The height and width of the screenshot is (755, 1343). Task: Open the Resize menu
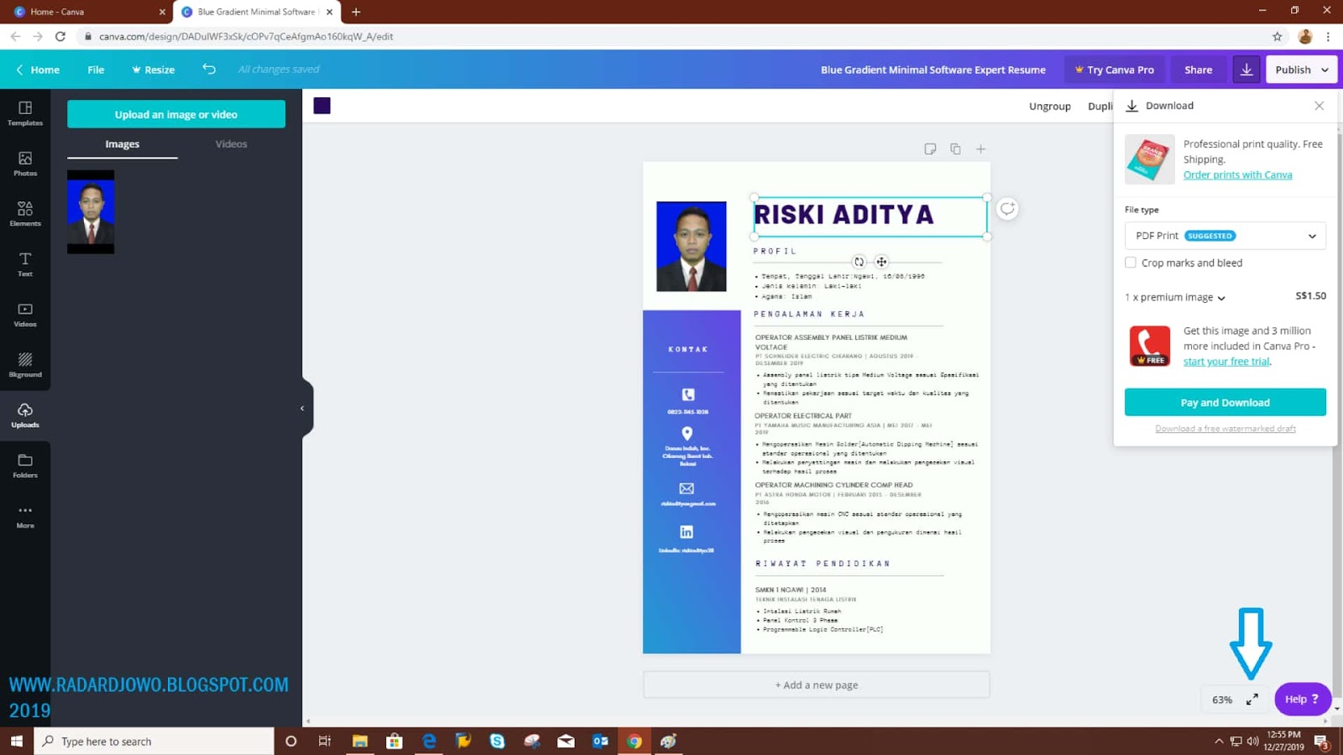(154, 70)
